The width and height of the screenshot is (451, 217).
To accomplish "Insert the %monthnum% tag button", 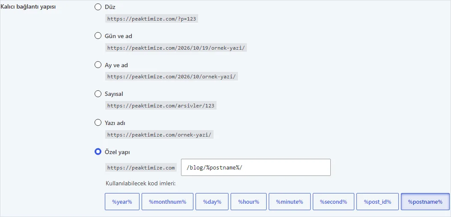I will (x=167, y=202).
